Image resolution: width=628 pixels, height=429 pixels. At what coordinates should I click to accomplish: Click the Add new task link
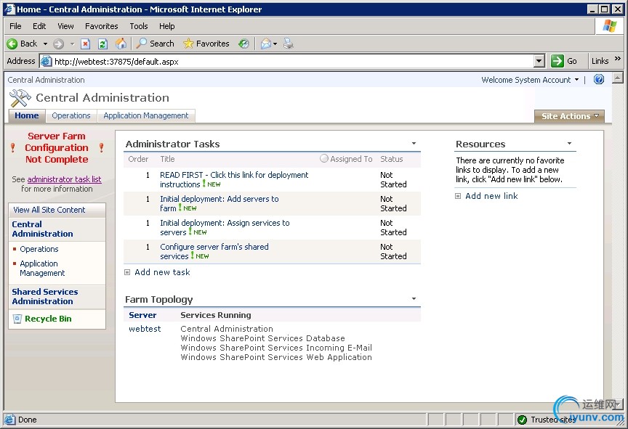pyautogui.click(x=162, y=272)
